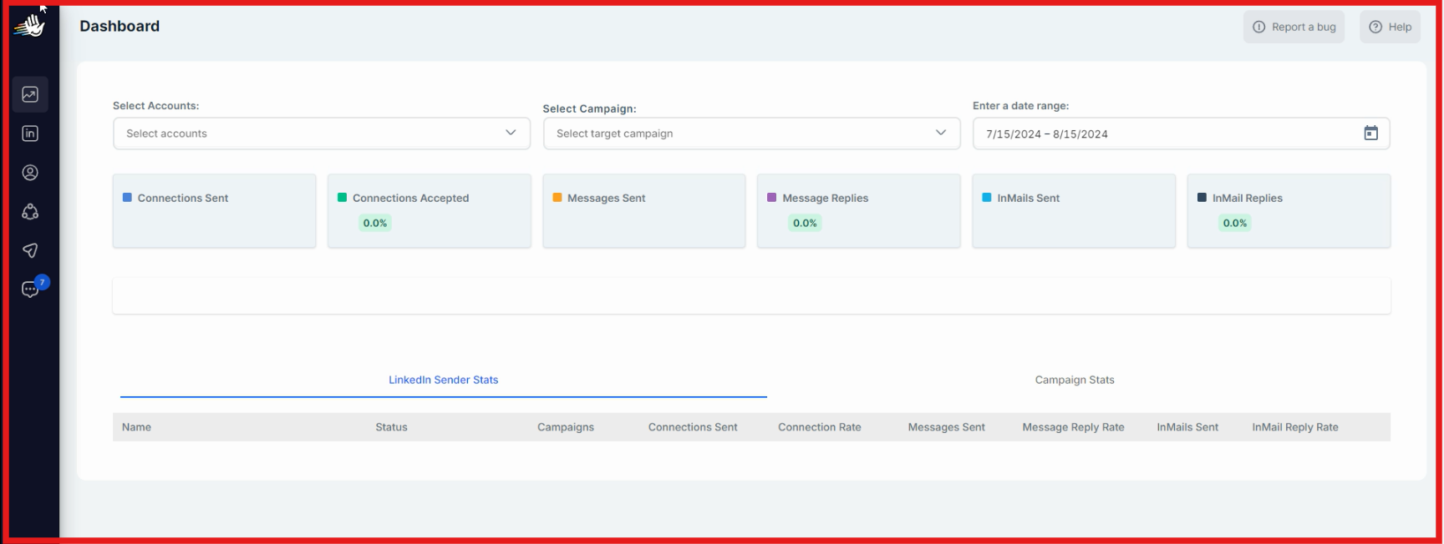The height and width of the screenshot is (544, 1444).
Task: Click the InMail Replies 0.0% badge
Action: click(1235, 223)
